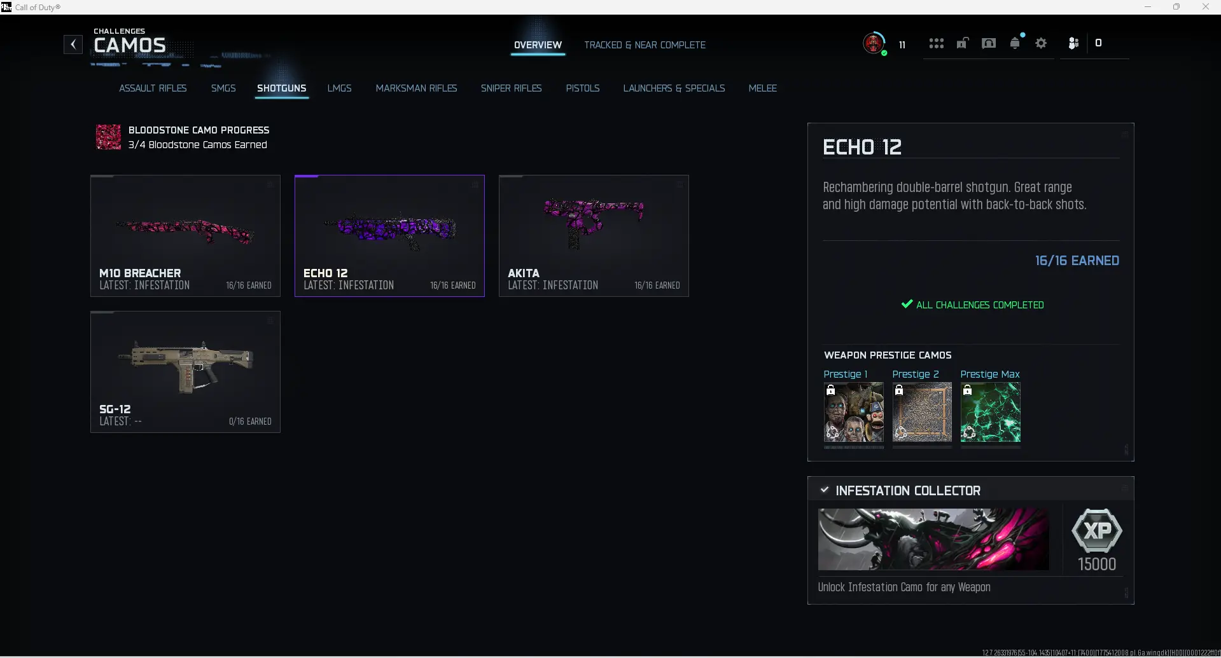Click M10 Breacher's '16/16 EARNED' text
The height and width of the screenshot is (658, 1221).
click(x=249, y=285)
